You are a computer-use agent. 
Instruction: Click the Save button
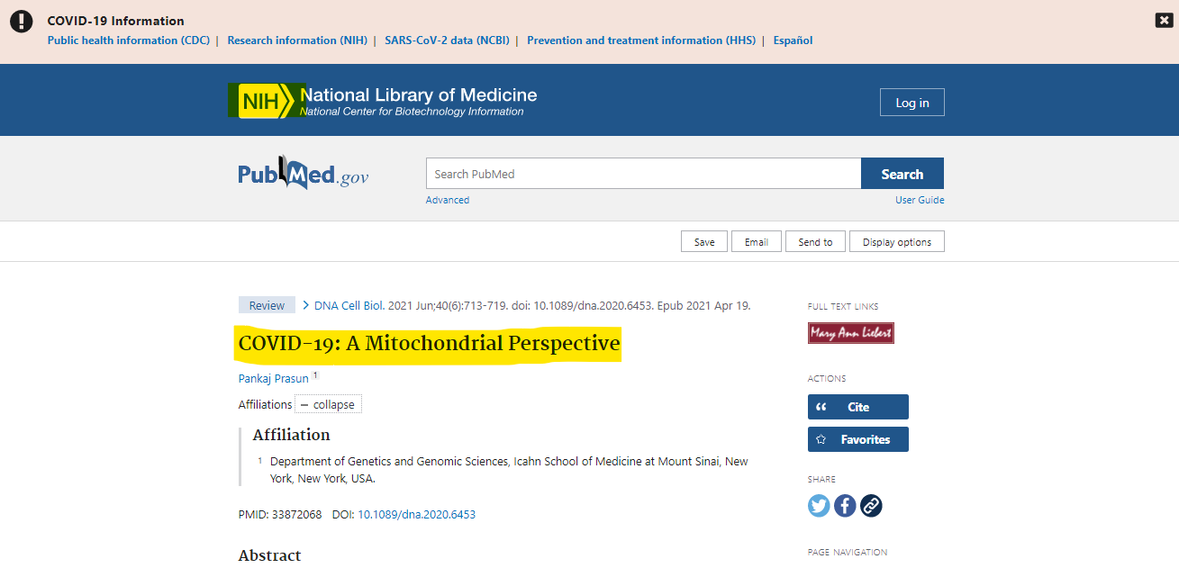(704, 241)
